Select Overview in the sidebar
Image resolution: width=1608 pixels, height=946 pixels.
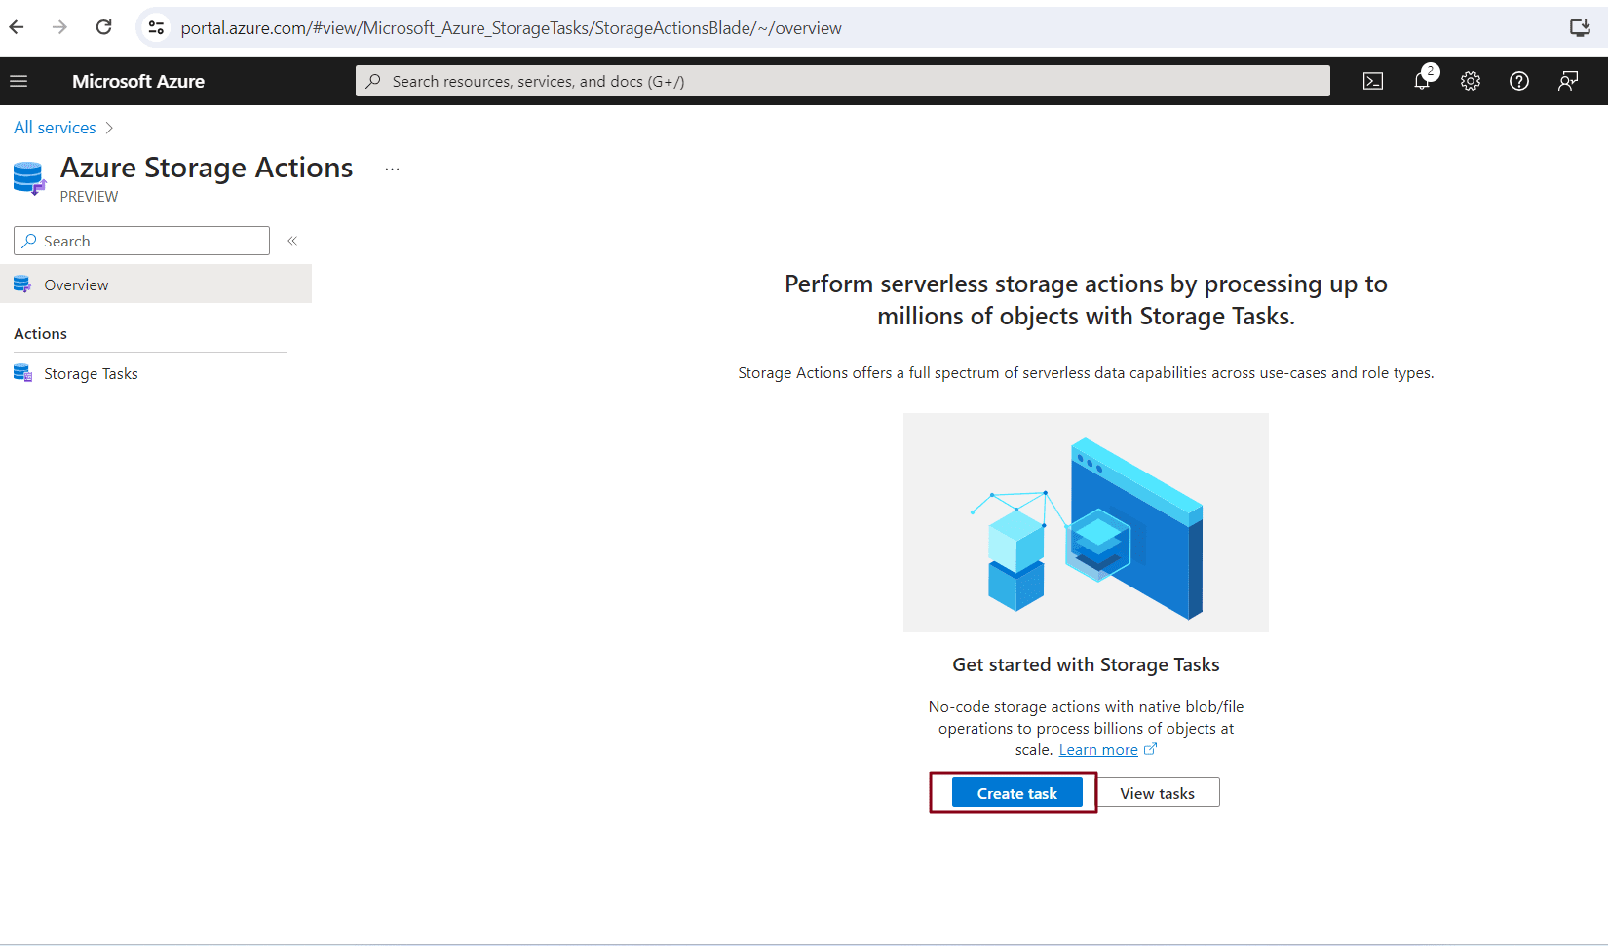[156, 284]
